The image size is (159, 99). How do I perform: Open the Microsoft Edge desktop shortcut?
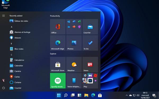[6, 4]
